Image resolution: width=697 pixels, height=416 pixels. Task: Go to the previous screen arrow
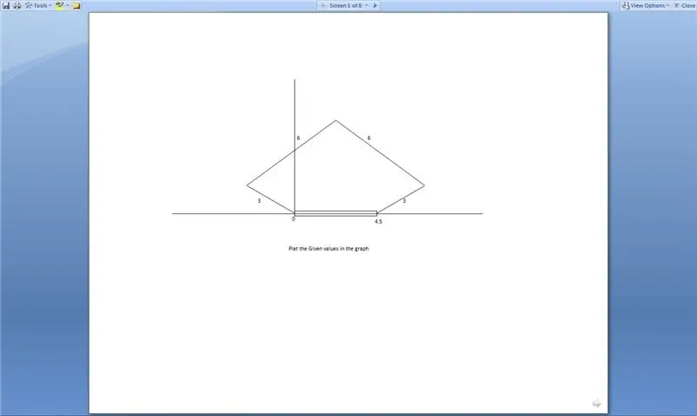(322, 6)
